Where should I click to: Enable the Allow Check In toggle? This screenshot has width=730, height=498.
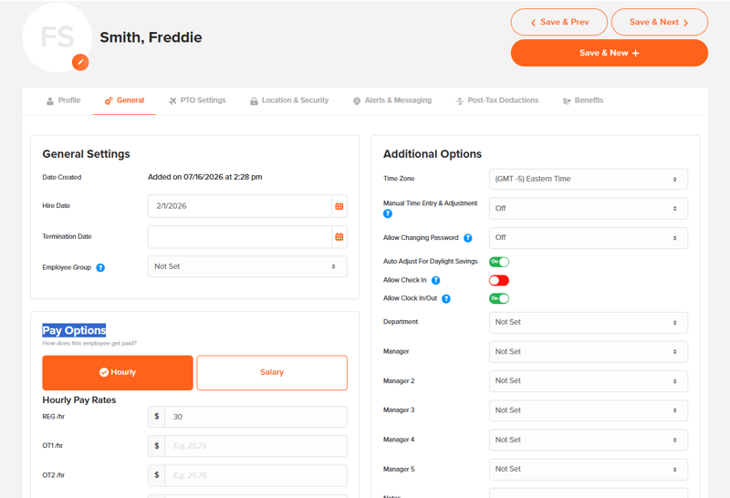click(x=499, y=280)
